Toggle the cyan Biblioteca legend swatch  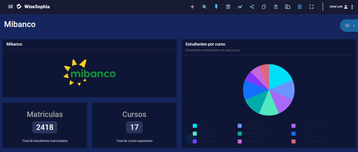pyautogui.click(x=195, y=126)
